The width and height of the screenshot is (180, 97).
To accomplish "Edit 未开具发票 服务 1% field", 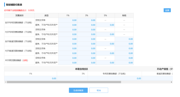I will (x=68, y=63).
